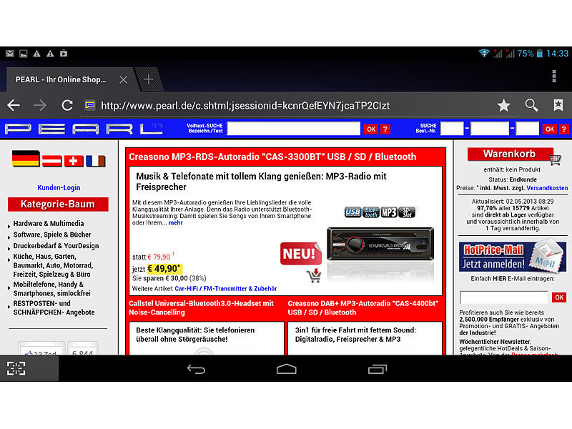Open the Warenkorb button

511,154
